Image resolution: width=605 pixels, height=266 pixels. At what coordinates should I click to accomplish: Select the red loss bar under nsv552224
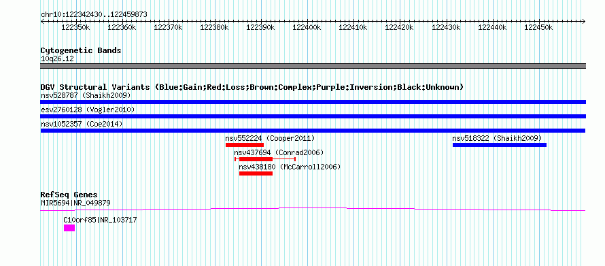245,145
